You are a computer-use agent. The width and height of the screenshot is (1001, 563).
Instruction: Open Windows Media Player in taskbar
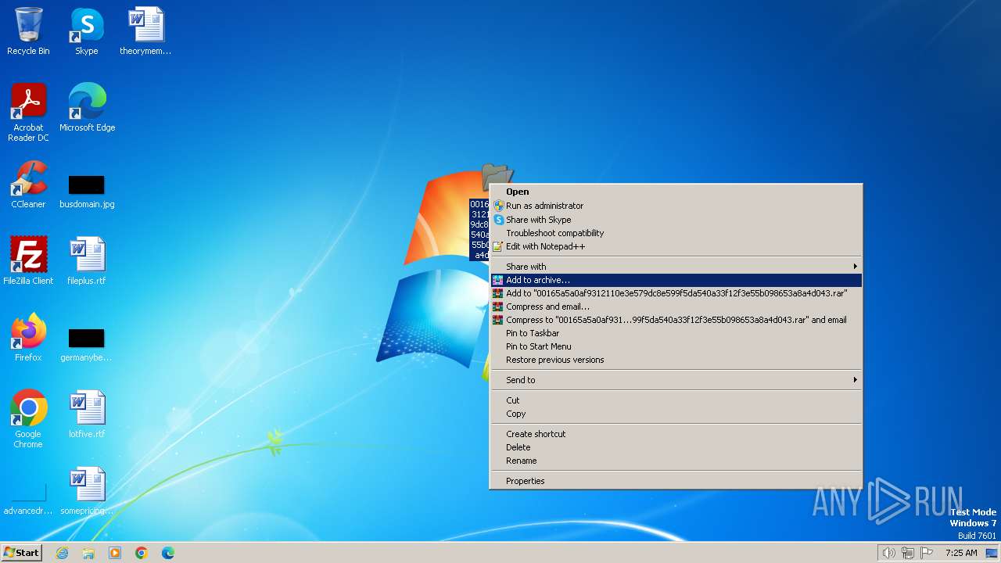click(x=115, y=553)
